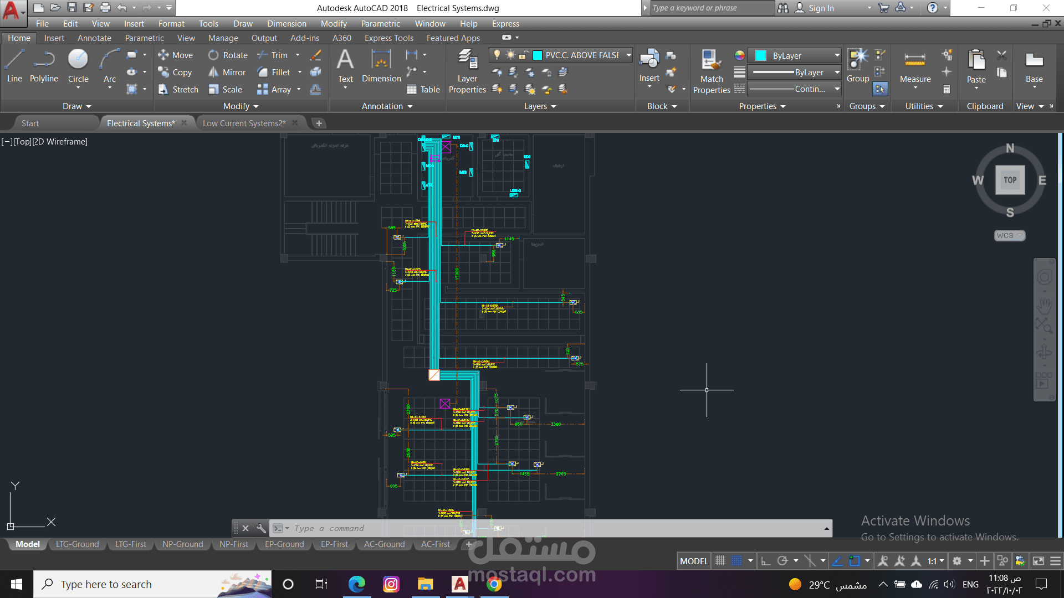Click the Mirror modify tool
1064x598 pixels.
(x=227, y=73)
